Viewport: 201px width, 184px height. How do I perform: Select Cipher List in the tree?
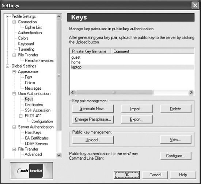pyautogui.click(x=33, y=27)
